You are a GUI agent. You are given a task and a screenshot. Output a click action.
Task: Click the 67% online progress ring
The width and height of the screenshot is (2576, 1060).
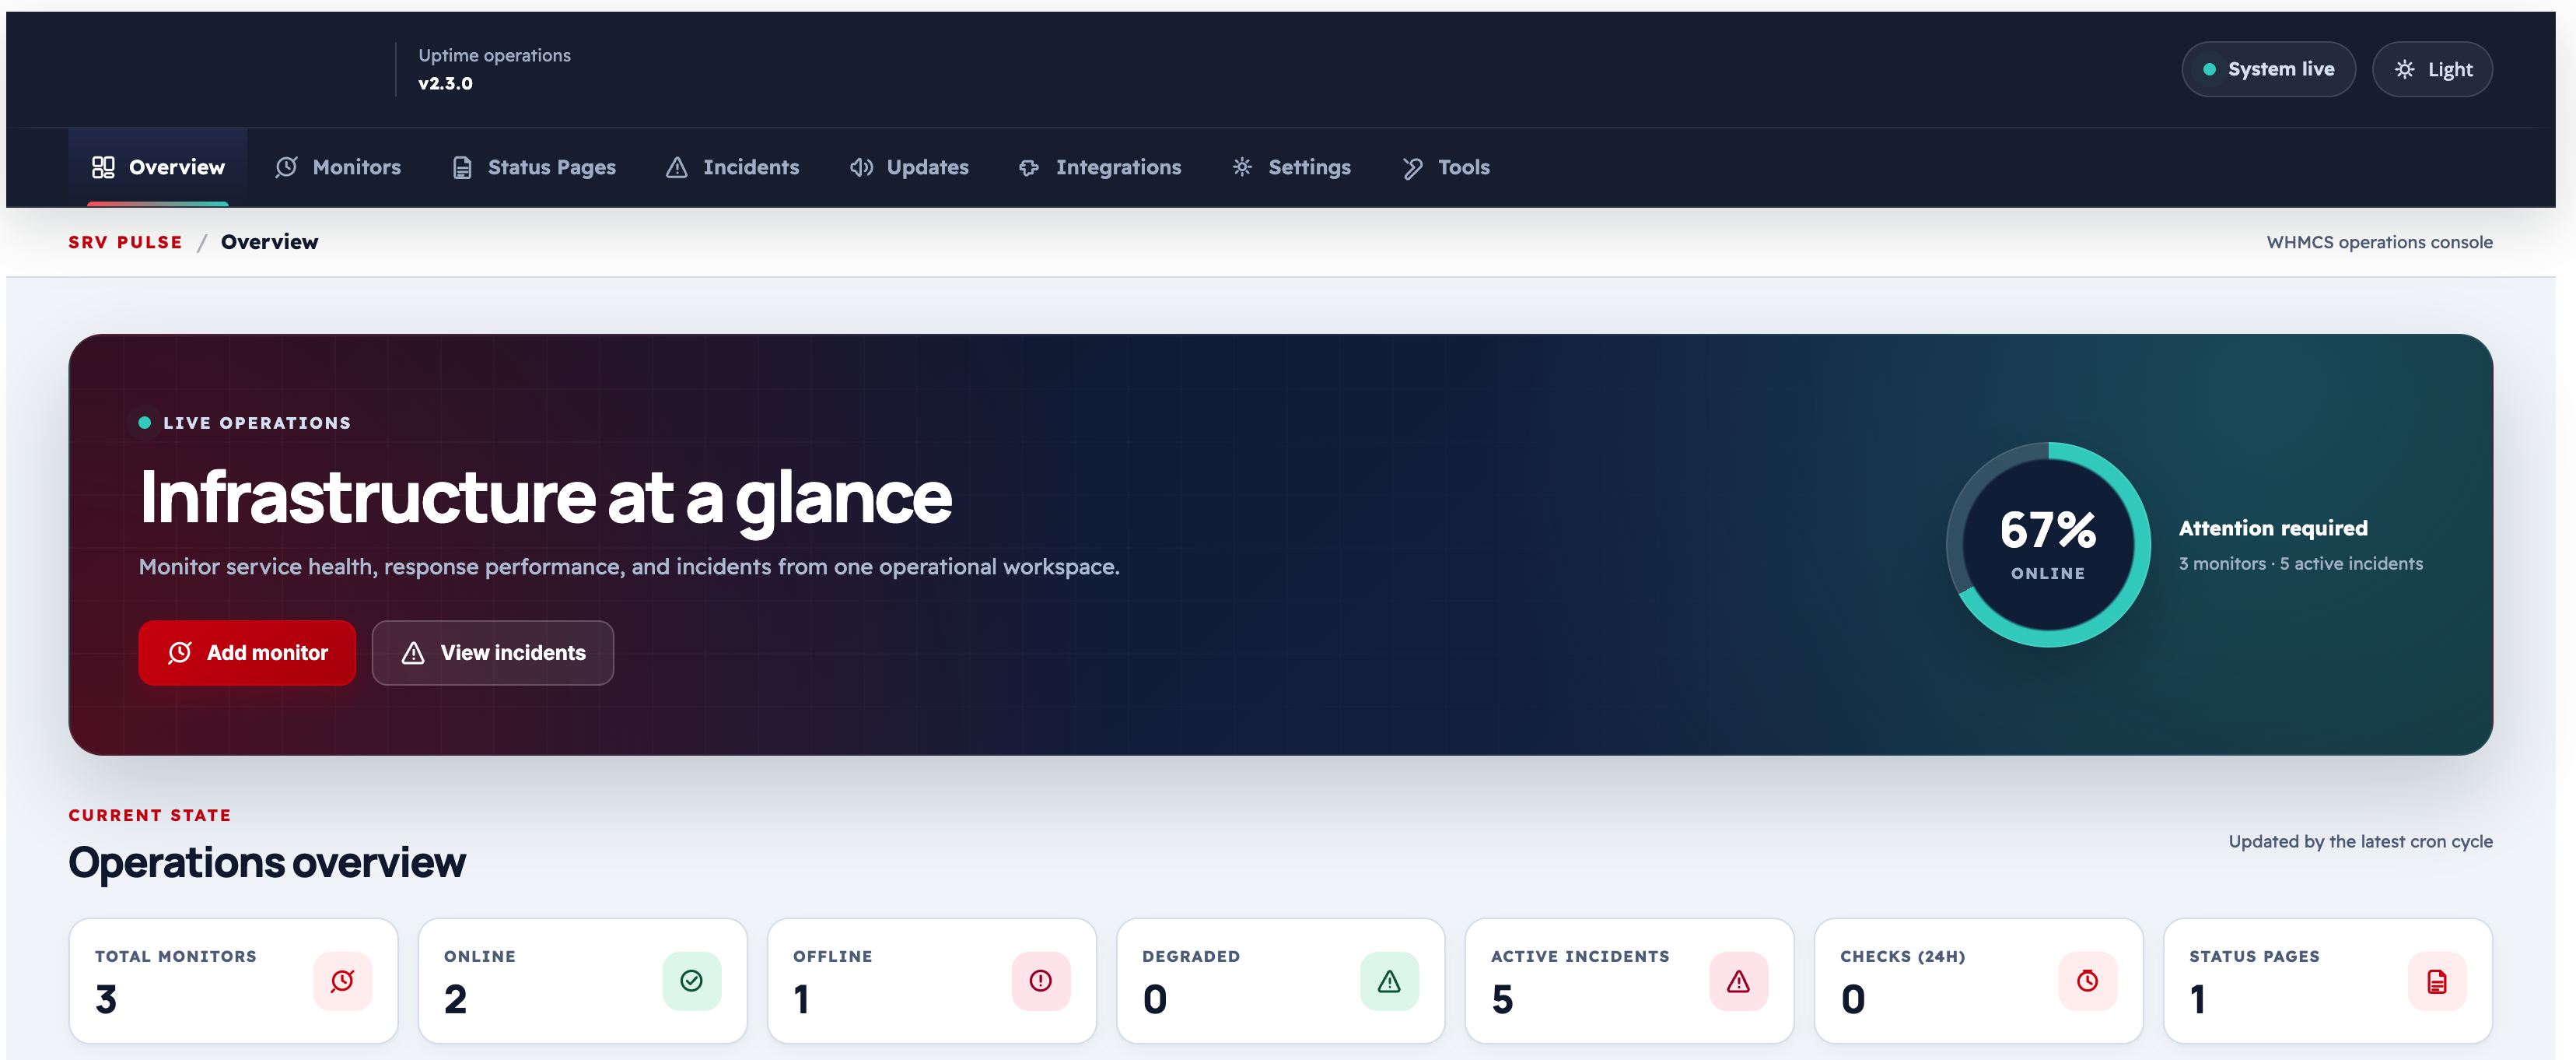tap(2048, 545)
